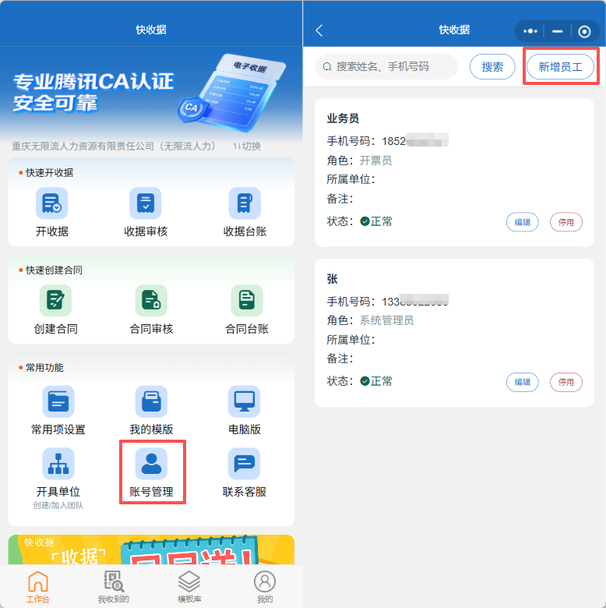
Task: Click 正常 status on 业务员 card
Action: [x=376, y=221]
